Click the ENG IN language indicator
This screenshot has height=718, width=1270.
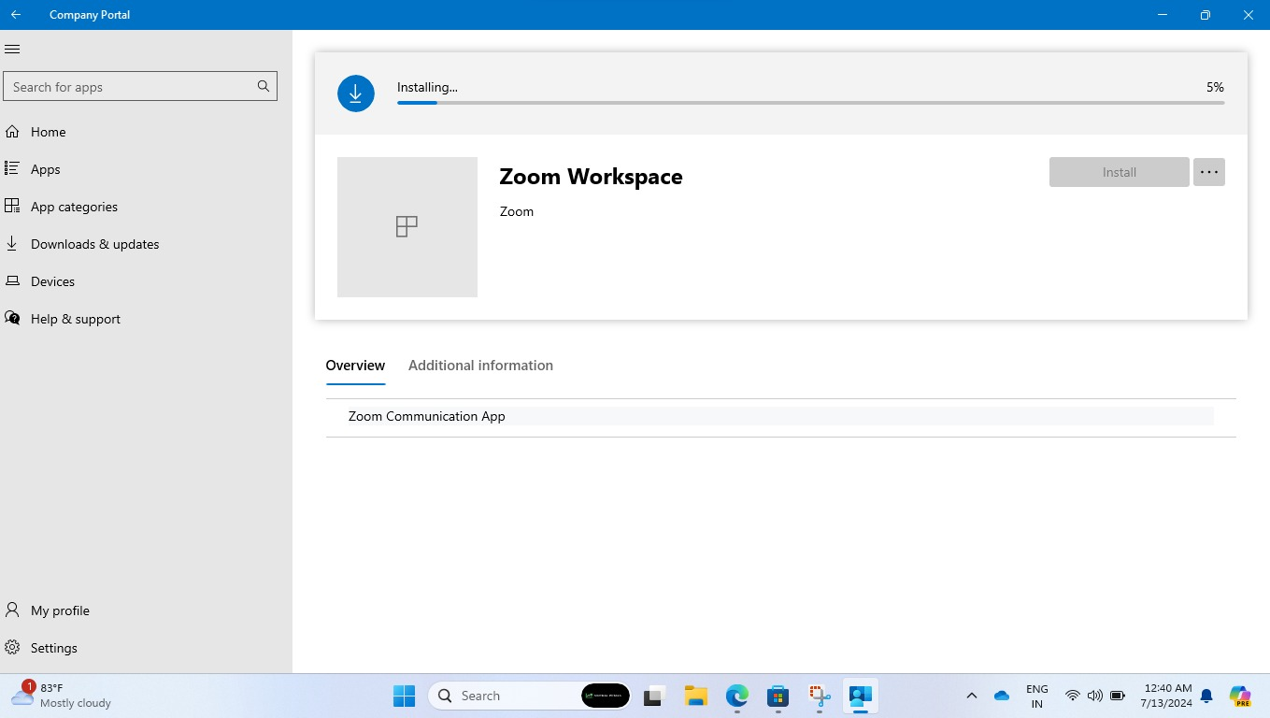1036,696
